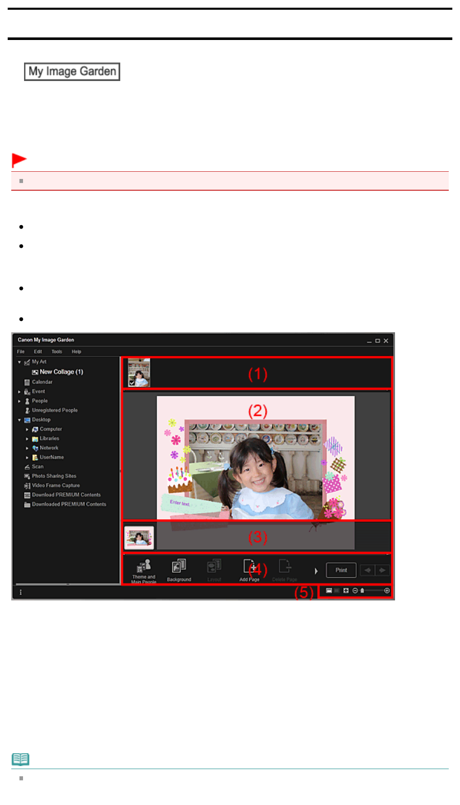
Task: Select New Collage (1) item
Action: click(61, 372)
